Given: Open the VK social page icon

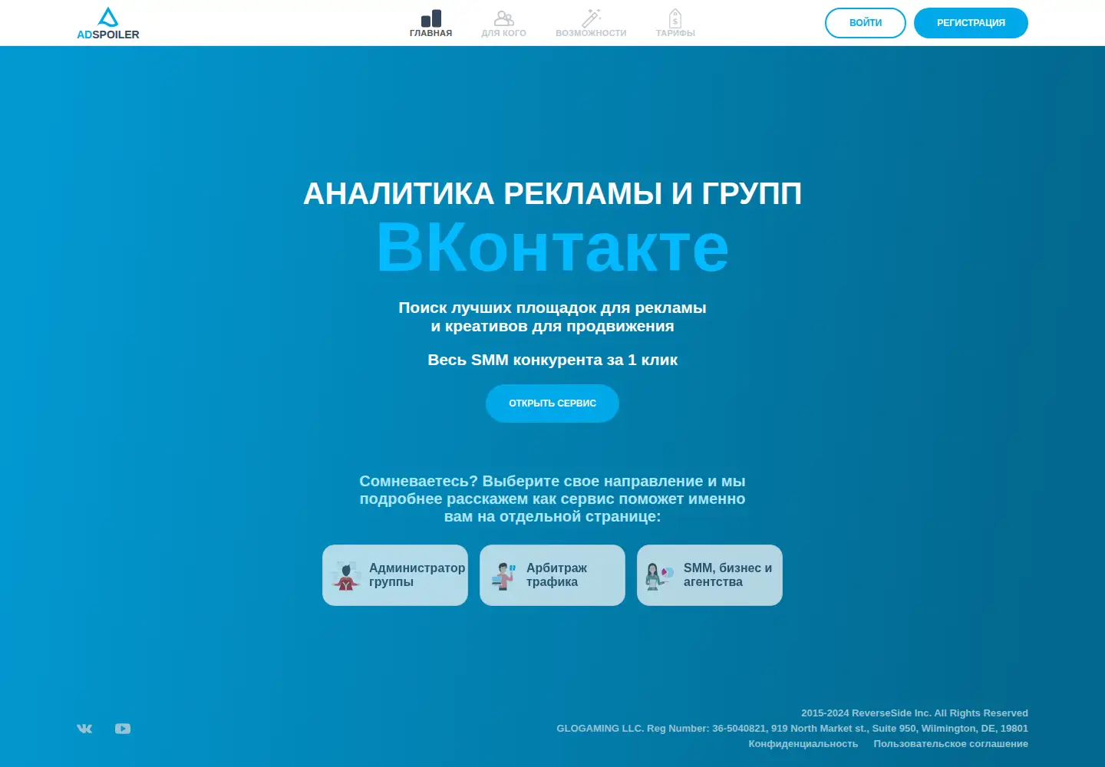Looking at the screenshot, I should [84, 729].
